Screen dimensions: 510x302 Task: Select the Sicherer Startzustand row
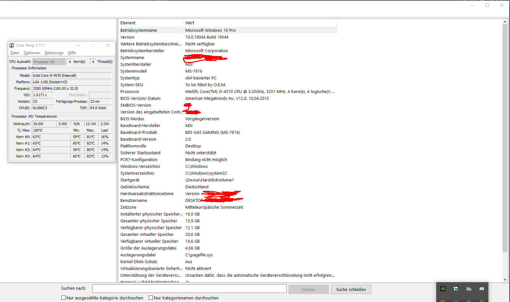point(228,153)
